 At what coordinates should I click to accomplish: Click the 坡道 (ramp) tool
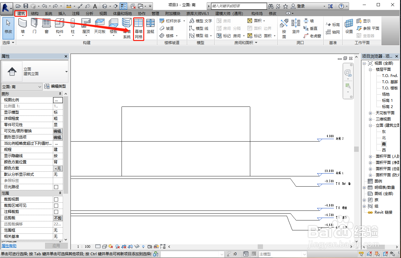pos(167,28)
